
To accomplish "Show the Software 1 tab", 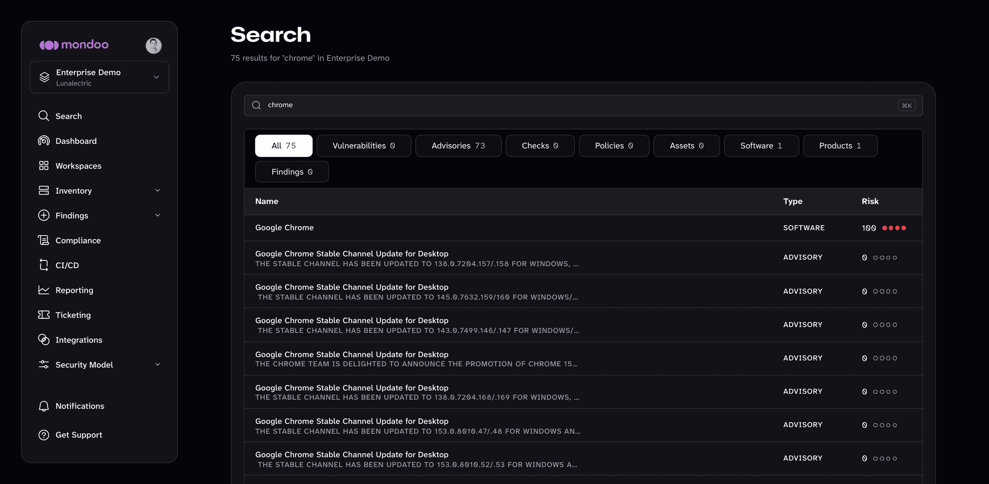I will pyautogui.click(x=762, y=146).
